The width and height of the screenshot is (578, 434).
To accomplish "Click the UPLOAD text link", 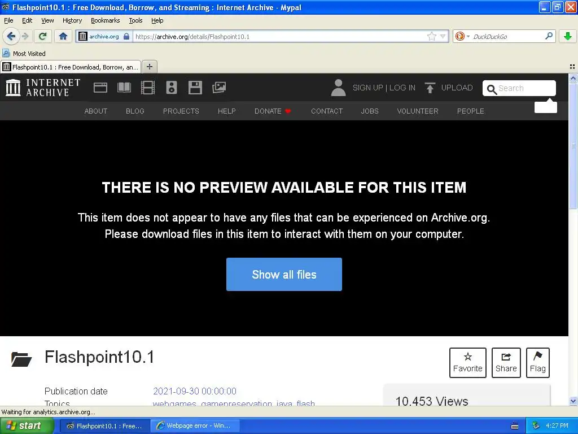I will click(x=457, y=88).
